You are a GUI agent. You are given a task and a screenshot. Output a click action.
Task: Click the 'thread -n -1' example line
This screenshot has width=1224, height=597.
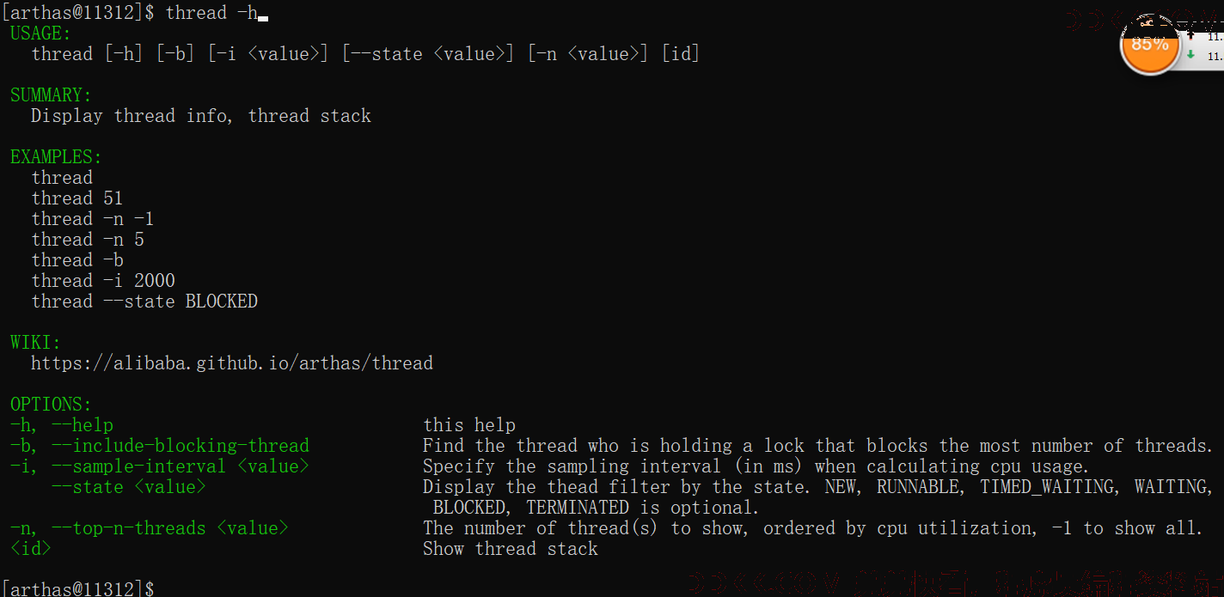point(93,219)
